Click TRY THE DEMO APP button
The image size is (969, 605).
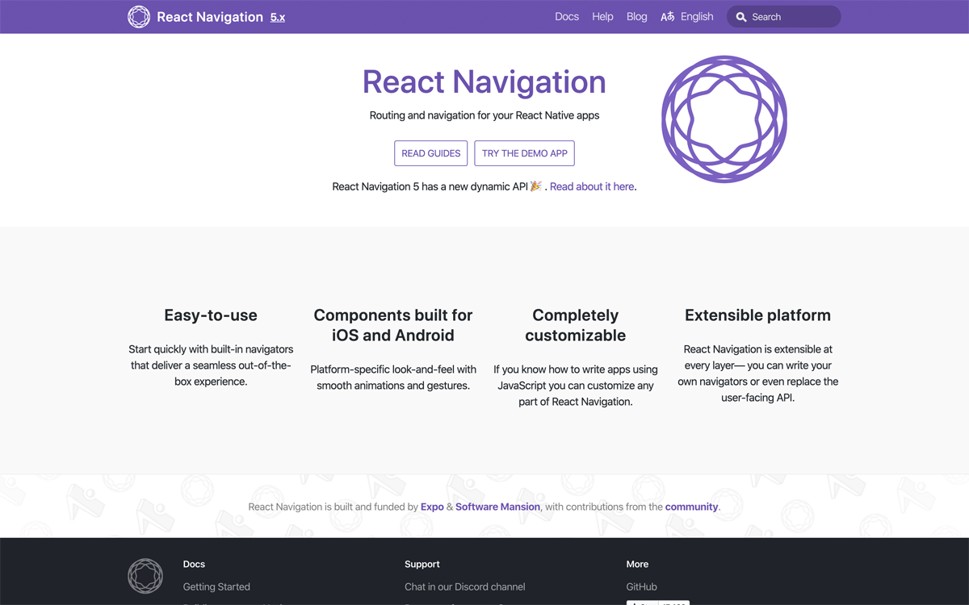(525, 153)
